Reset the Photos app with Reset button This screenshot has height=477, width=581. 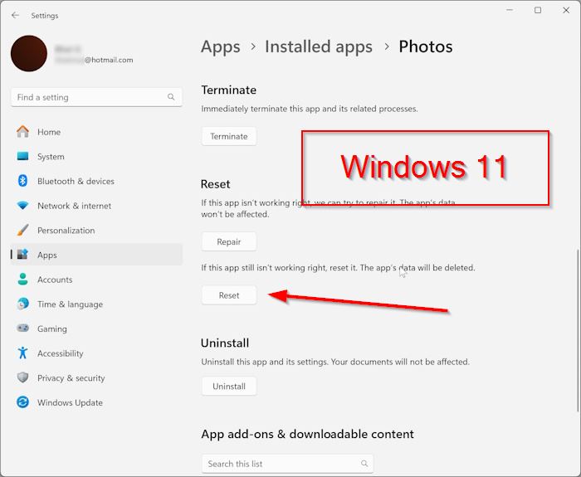(229, 295)
